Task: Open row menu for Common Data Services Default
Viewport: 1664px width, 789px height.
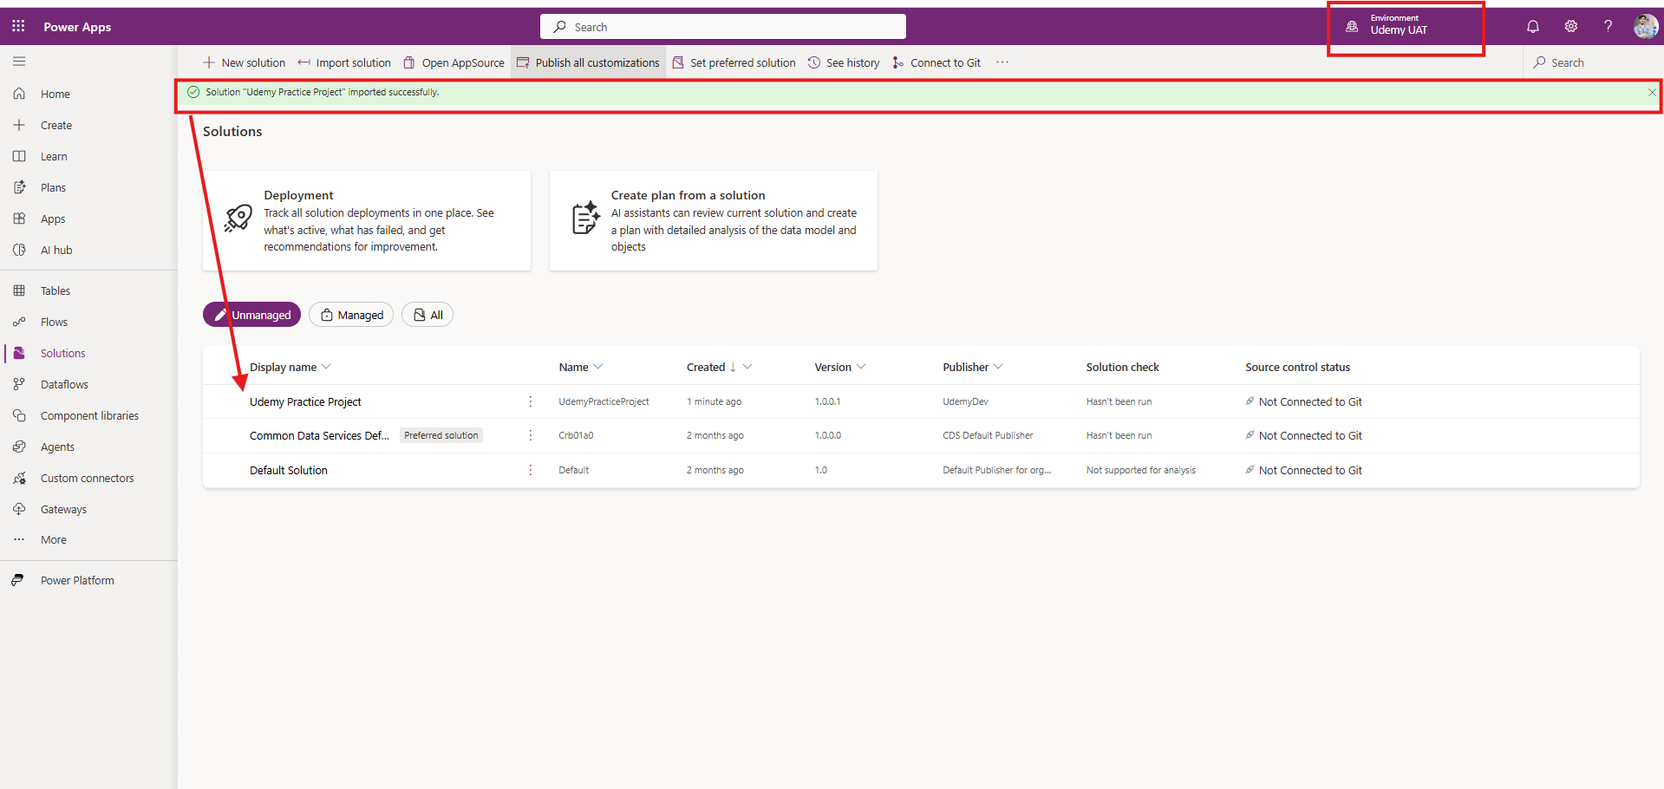Action: point(531,435)
